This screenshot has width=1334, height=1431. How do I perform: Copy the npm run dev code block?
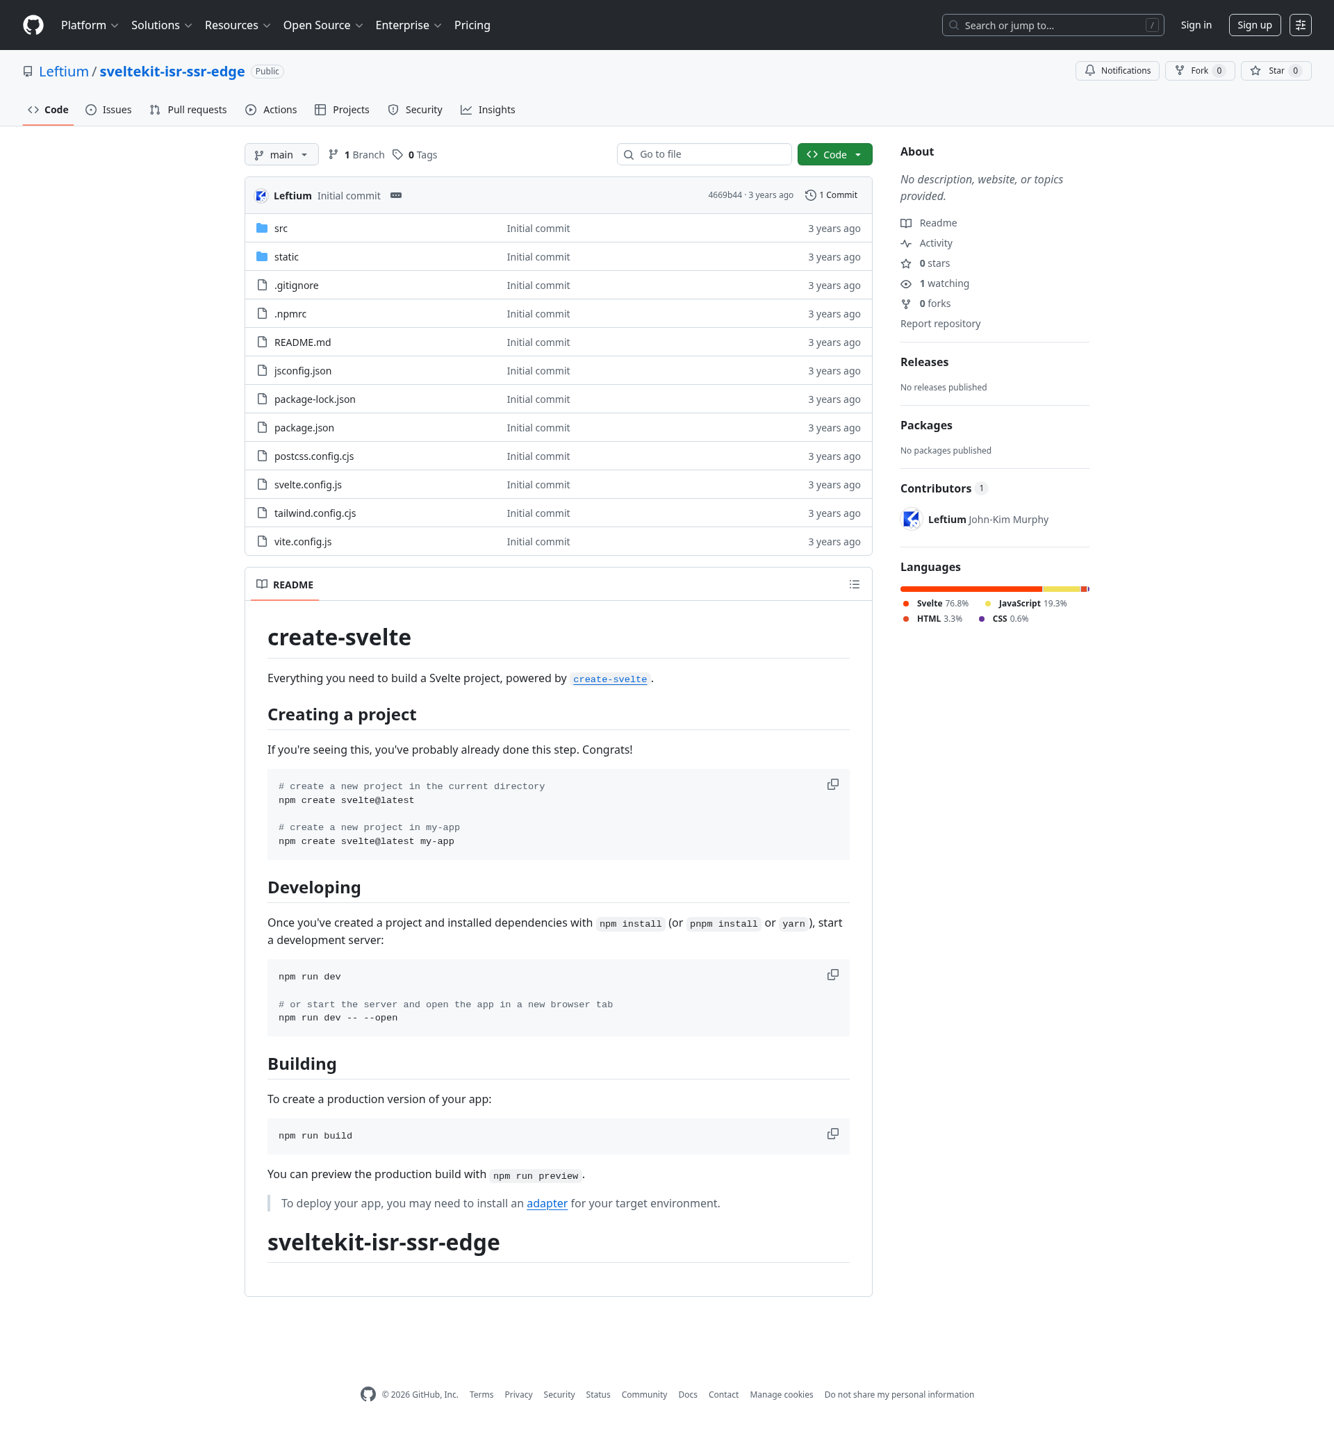[x=833, y=975]
